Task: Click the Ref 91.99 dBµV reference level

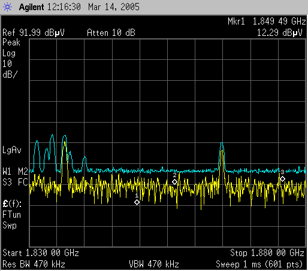Action: pos(34,32)
